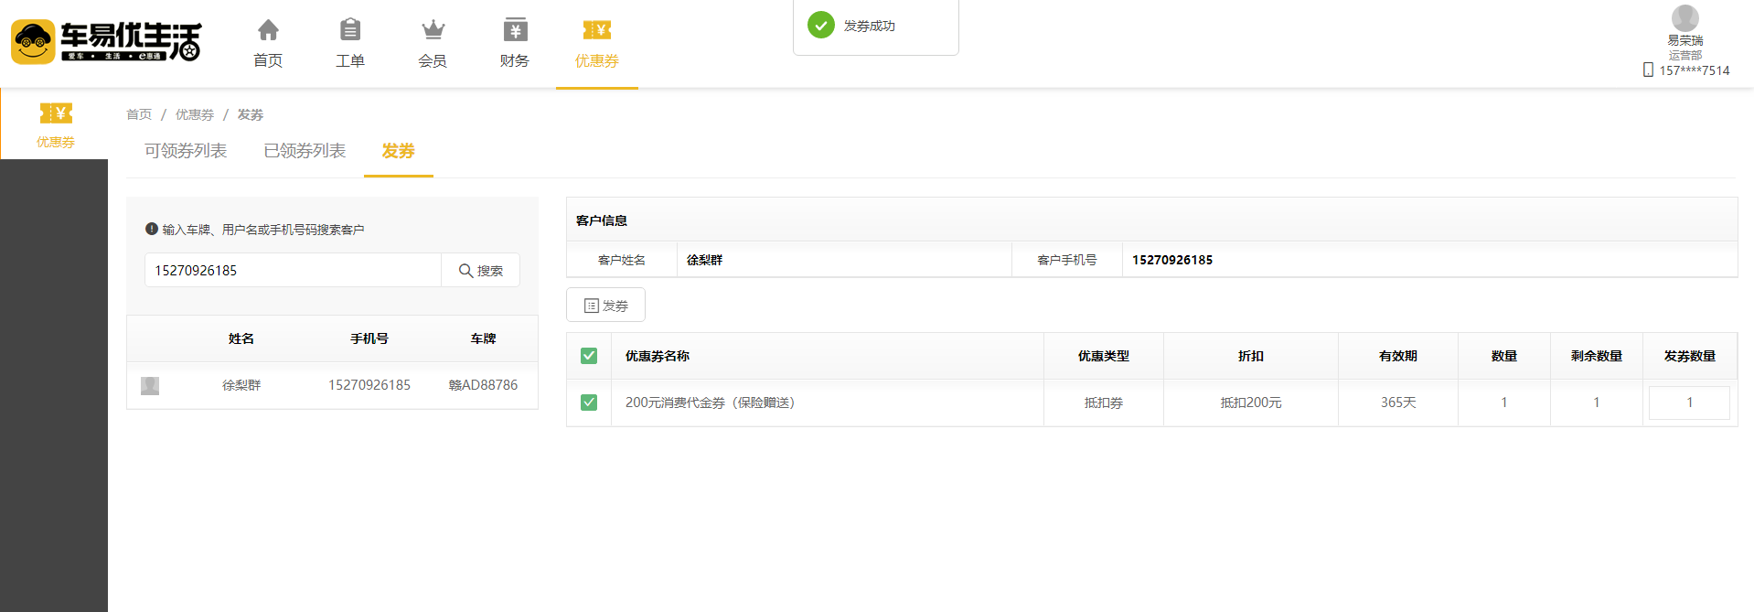1754x612 pixels.
Task: Open the 首页 home icon in top navigation
Action: pos(268,30)
